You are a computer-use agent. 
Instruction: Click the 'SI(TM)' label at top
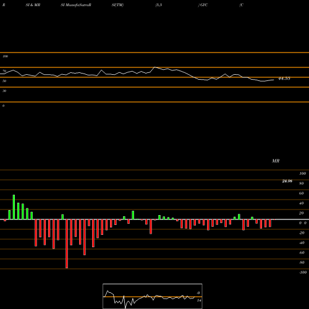[117, 5]
